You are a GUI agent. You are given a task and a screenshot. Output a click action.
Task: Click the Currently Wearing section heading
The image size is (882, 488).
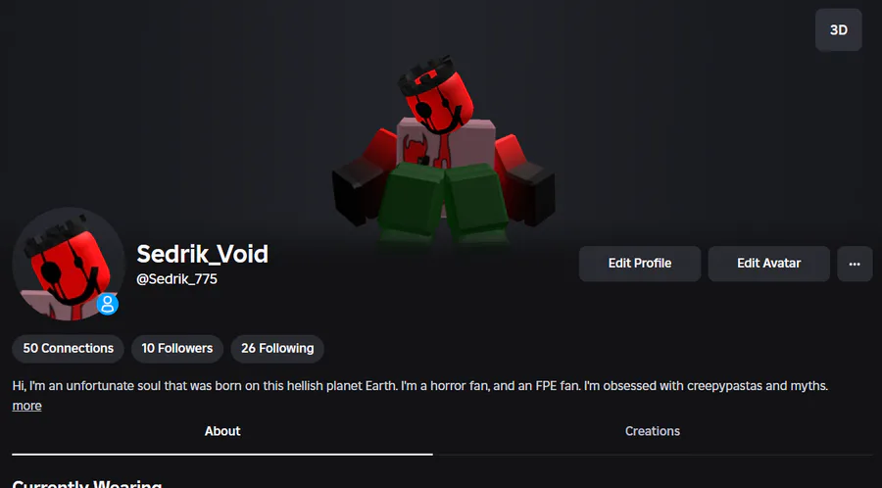[x=87, y=484]
